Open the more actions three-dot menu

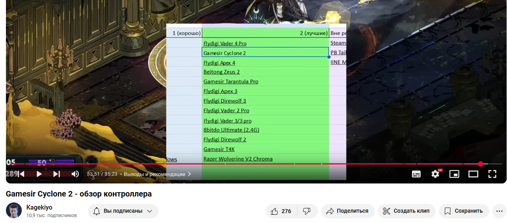point(499,211)
